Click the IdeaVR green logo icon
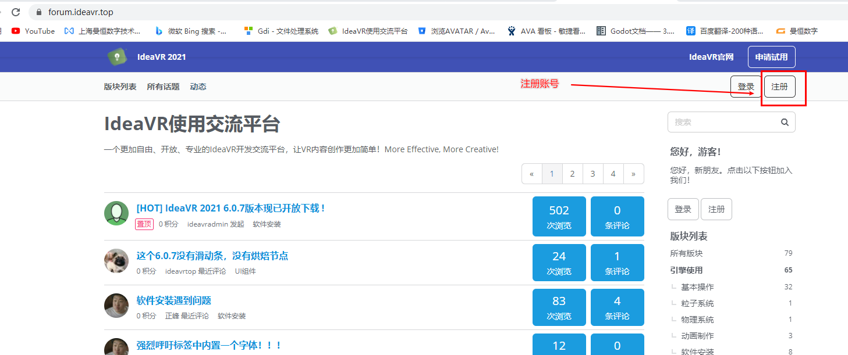The height and width of the screenshot is (355, 848). point(117,56)
